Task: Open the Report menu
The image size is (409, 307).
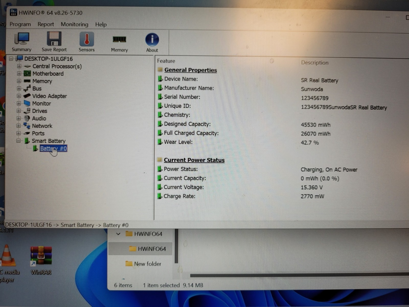Action: 46,24
